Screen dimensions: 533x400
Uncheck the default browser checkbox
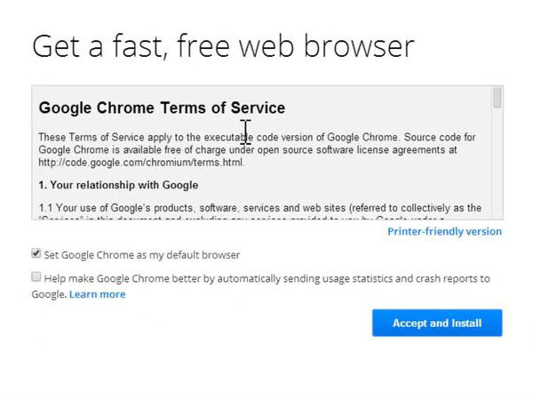click(36, 253)
